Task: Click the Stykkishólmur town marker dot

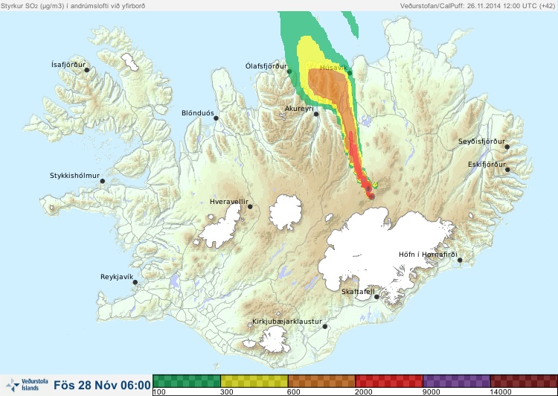Action: 103,182
